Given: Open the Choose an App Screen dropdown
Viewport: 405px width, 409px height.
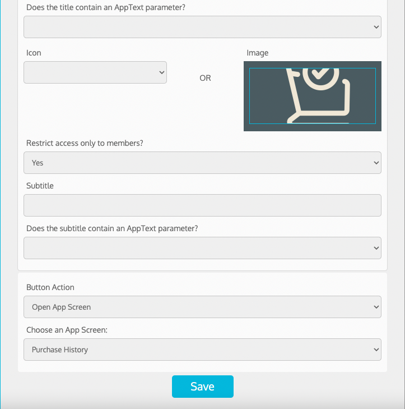Looking at the screenshot, I should coord(202,350).
